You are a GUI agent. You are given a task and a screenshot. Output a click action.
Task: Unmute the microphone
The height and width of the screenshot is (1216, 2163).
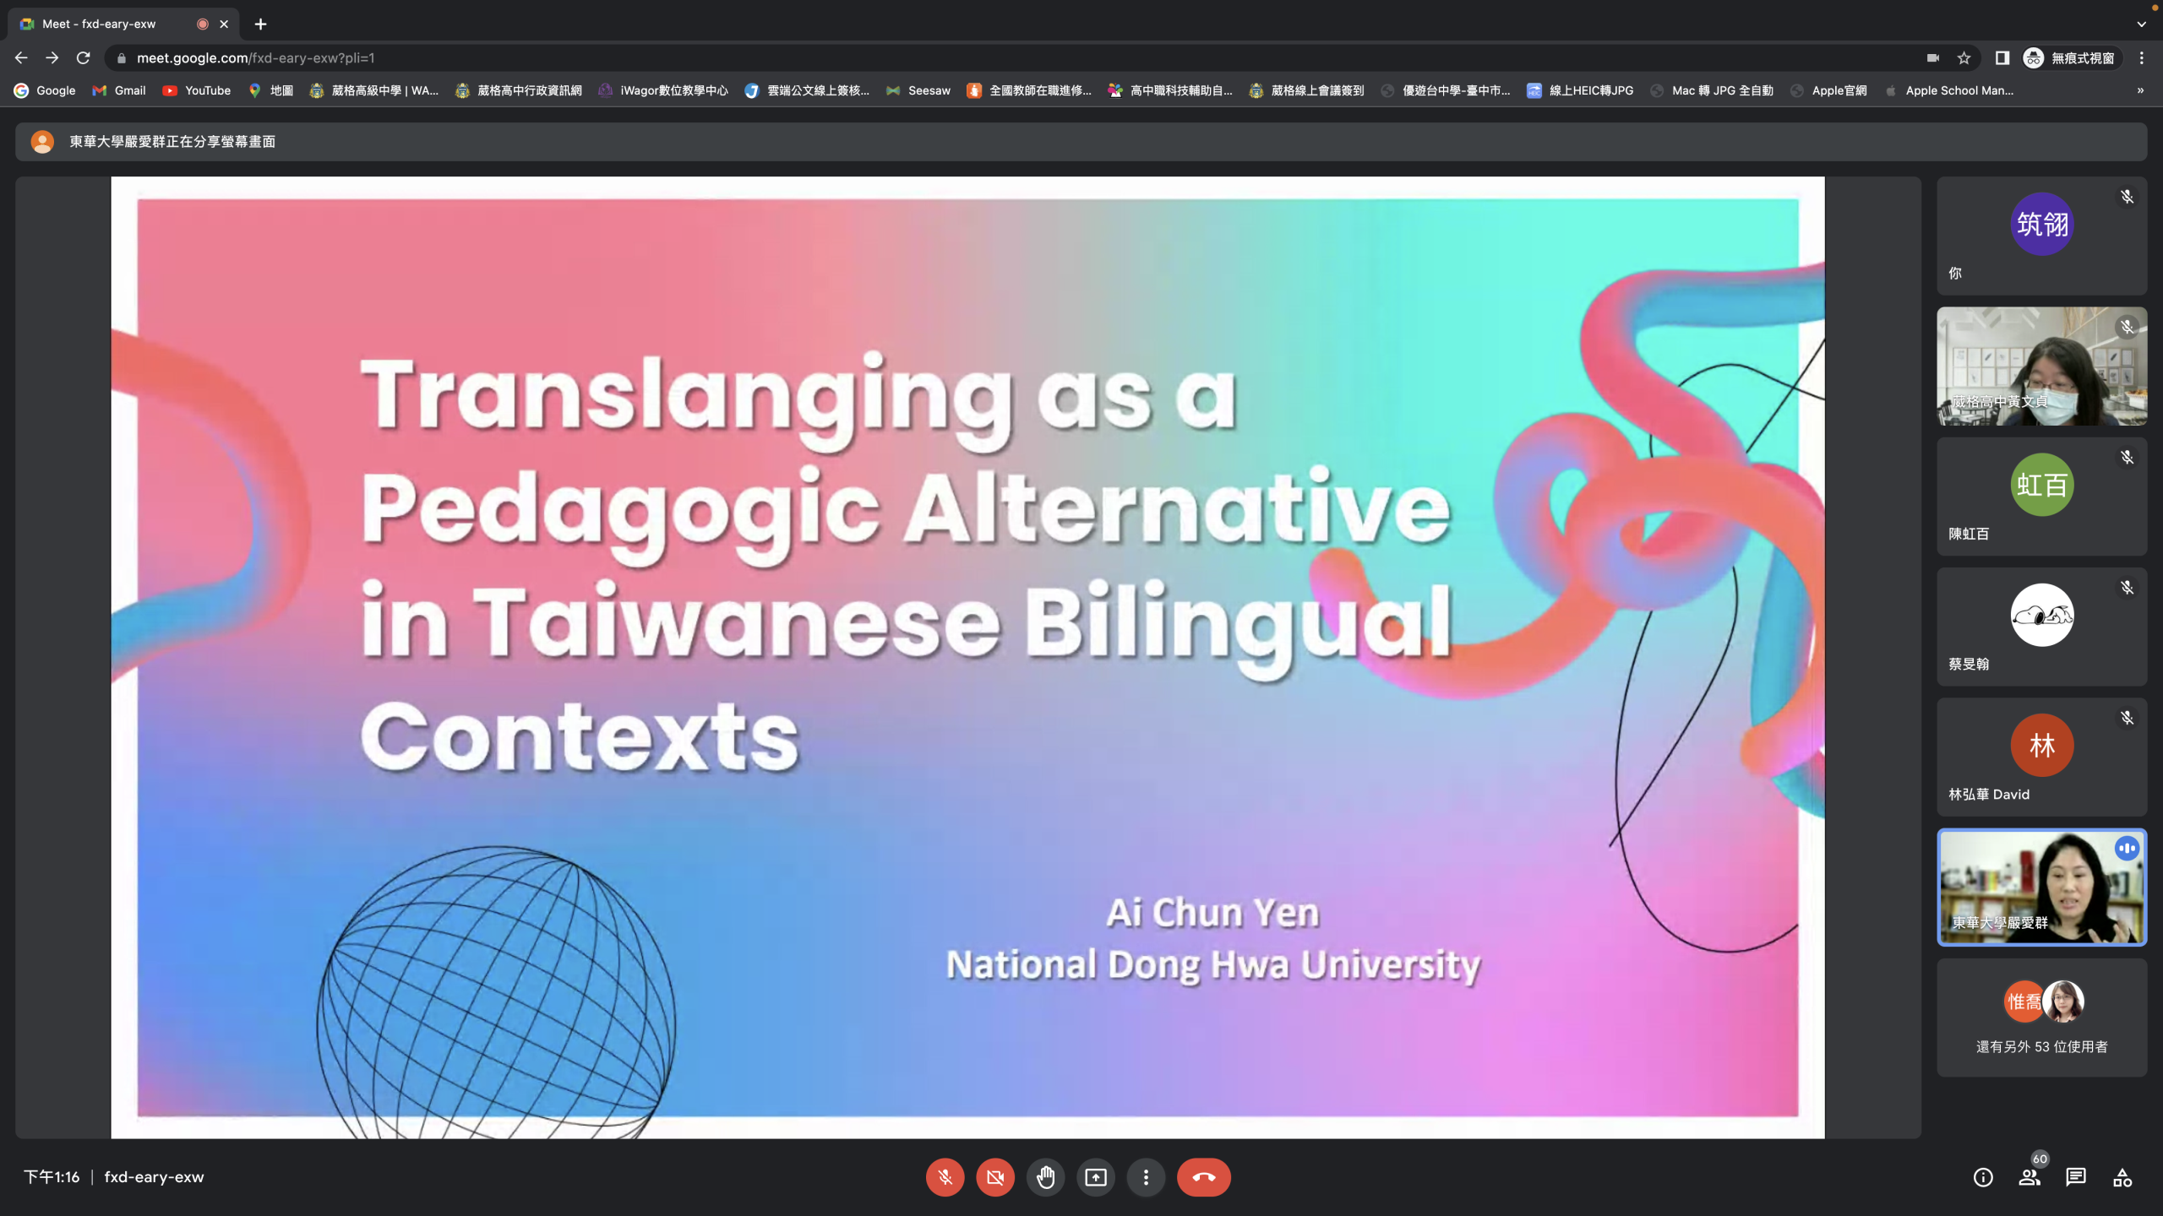coord(945,1177)
